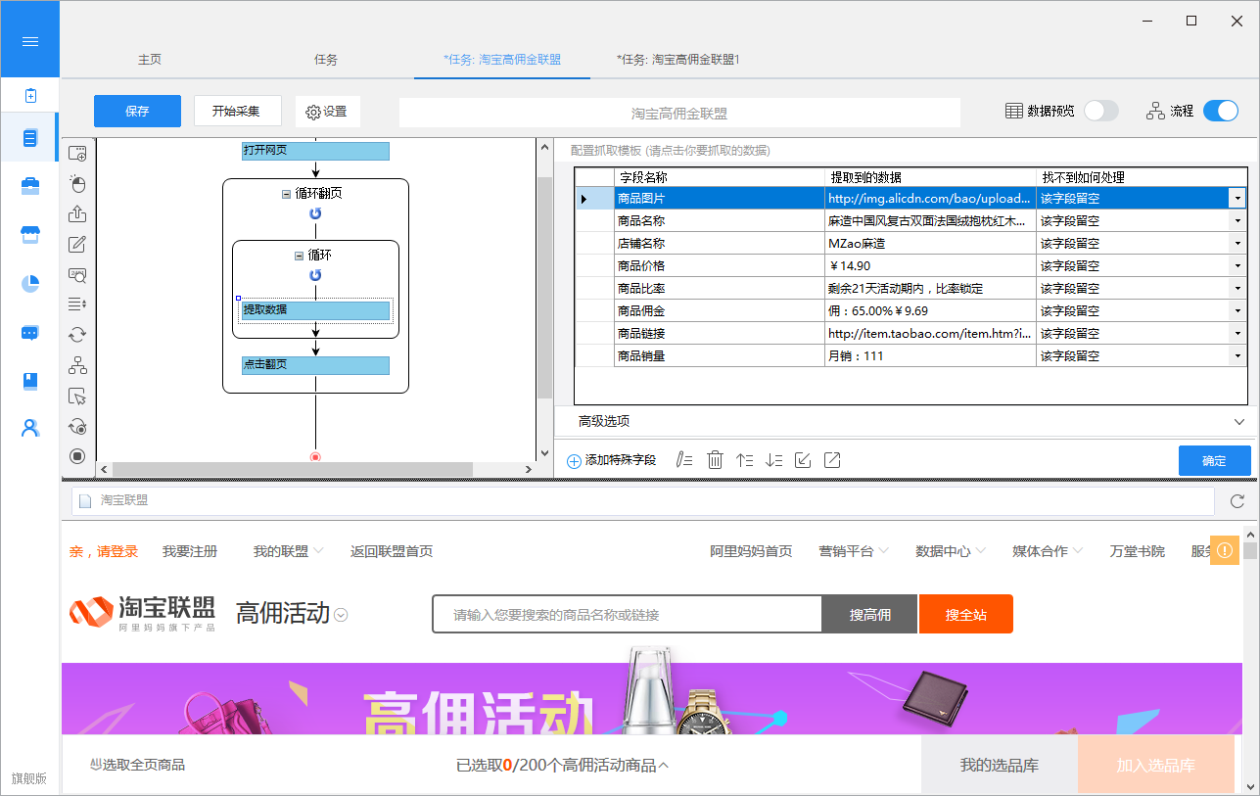Screen dimensions: 1260x796
Task: Switch to the 主页 tab
Action: pos(150,60)
